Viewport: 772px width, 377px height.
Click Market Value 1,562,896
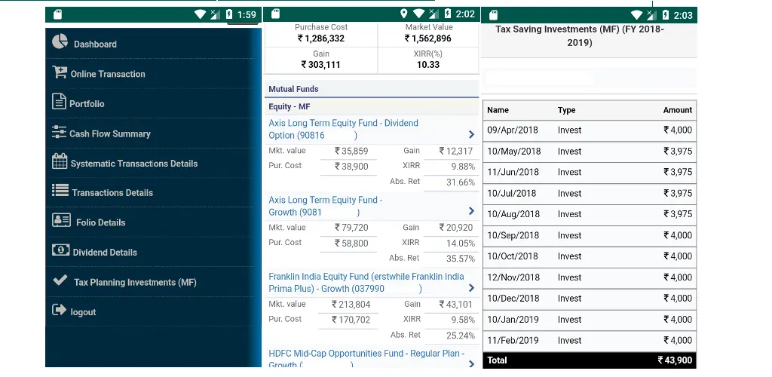coord(428,38)
